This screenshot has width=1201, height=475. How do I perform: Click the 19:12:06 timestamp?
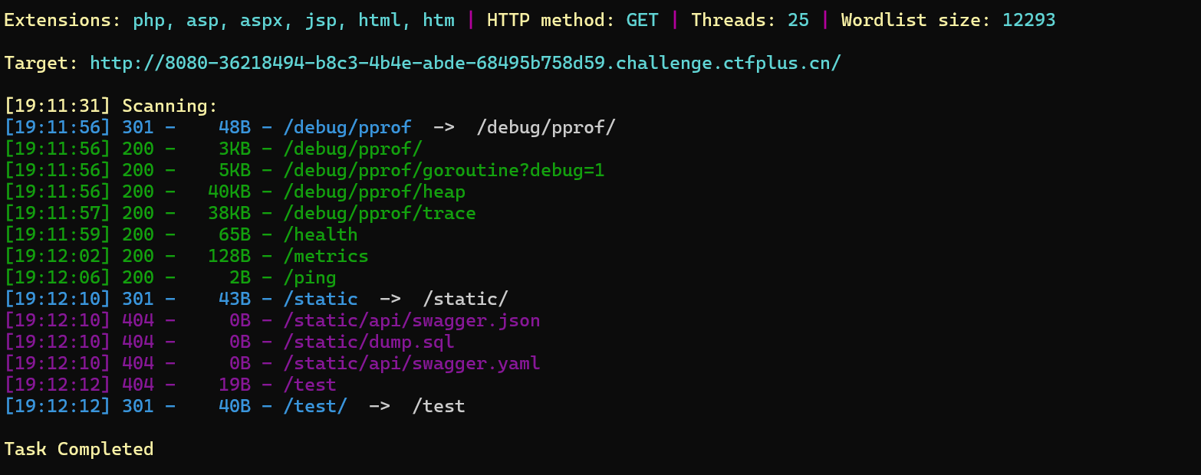[x=58, y=277]
